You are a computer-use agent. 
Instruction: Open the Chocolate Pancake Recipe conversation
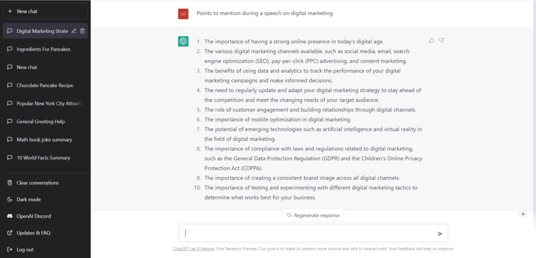[x=45, y=85]
